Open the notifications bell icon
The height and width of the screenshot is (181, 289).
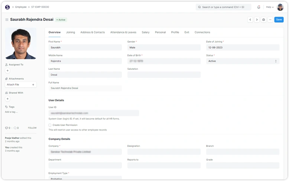(259, 7)
